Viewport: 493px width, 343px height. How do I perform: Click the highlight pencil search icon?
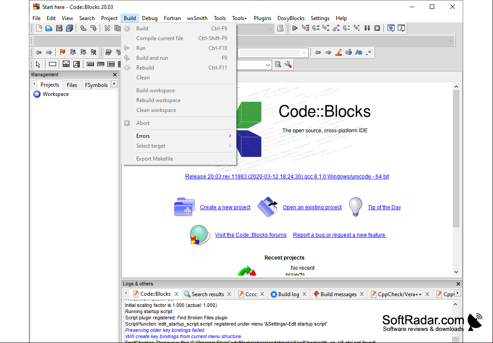[x=338, y=52]
